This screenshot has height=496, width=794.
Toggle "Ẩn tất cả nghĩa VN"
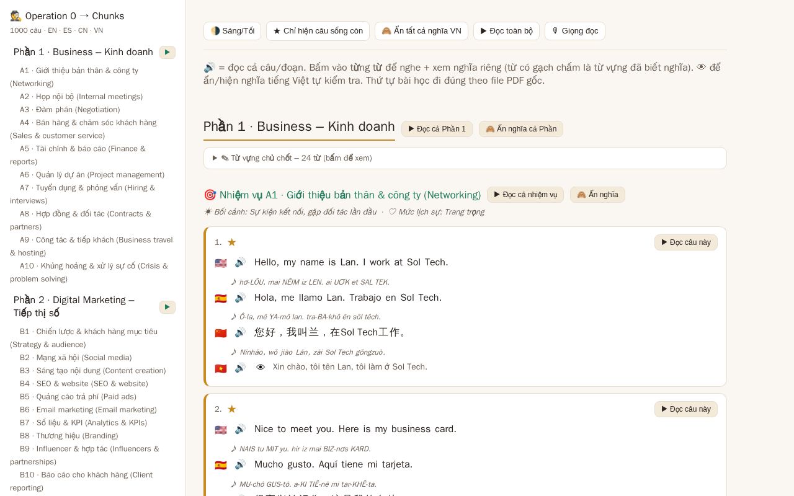[x=421, y=31]
